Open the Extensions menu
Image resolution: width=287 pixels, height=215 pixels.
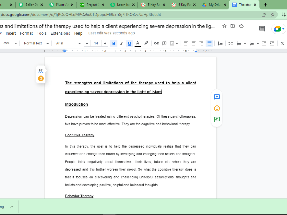point(60,33)
